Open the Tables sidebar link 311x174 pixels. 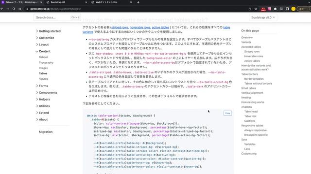(x=43, y=73)
